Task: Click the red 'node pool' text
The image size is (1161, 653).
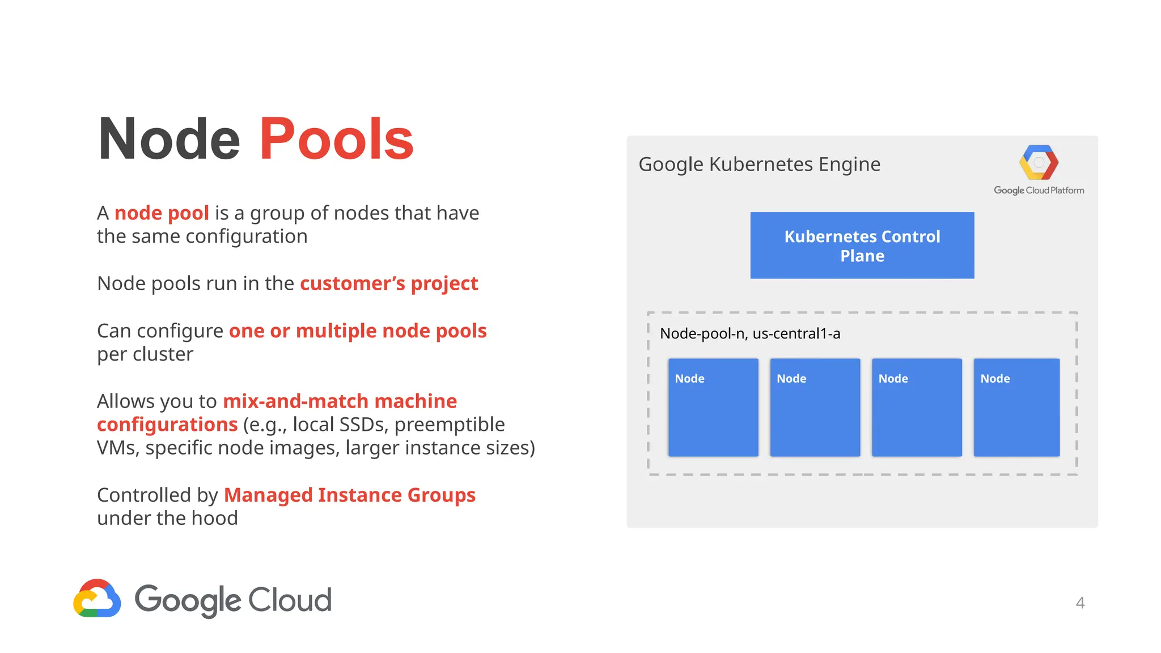Action: tap(162, 214)
